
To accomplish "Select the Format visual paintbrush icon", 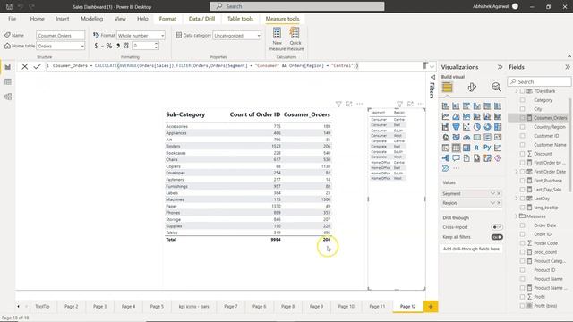I will [472, 87].
